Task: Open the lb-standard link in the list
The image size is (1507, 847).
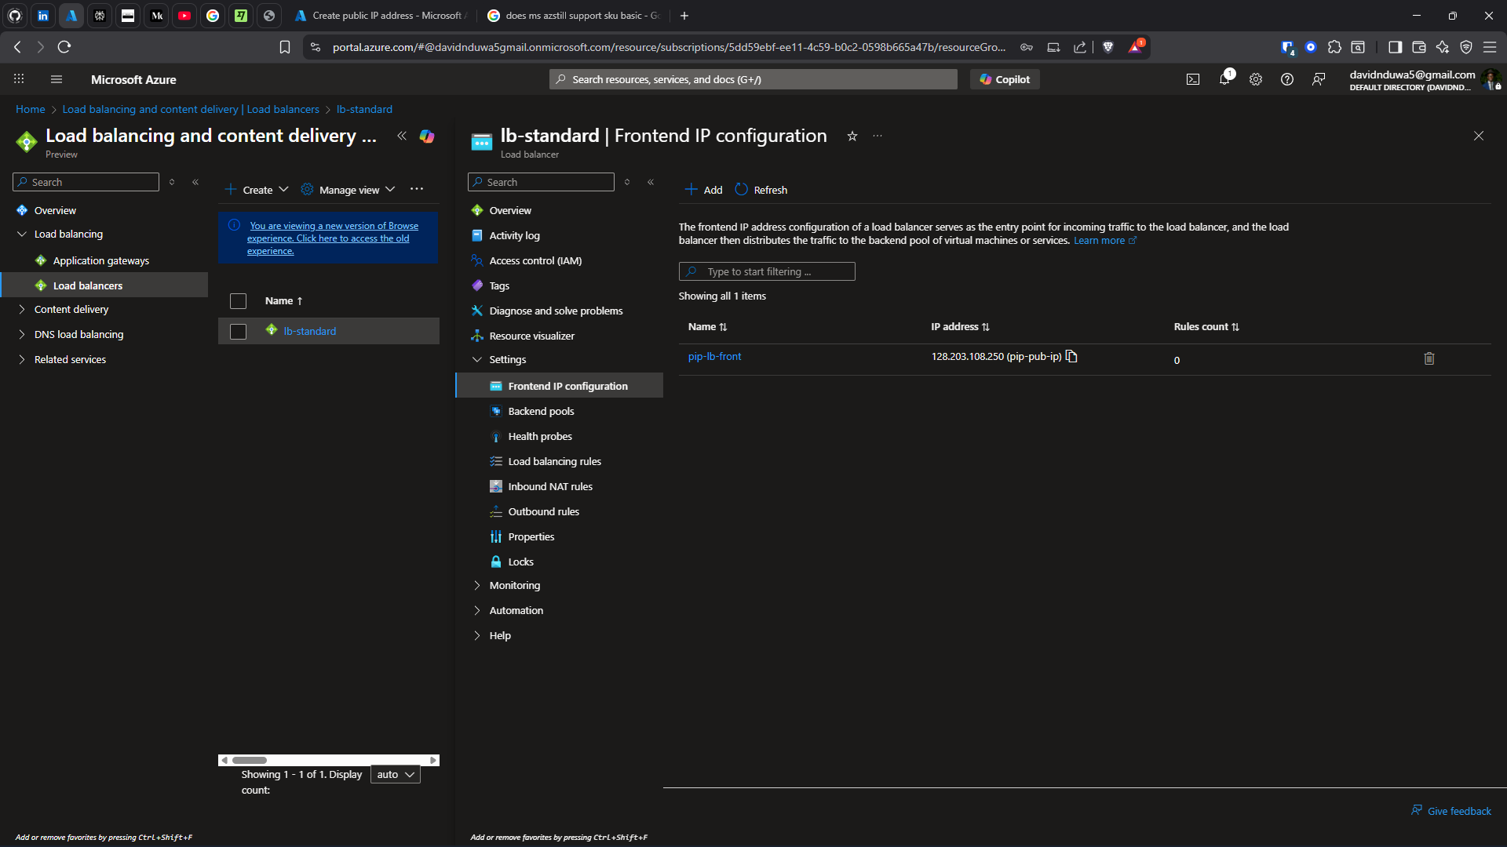Action: coord(309,331)
